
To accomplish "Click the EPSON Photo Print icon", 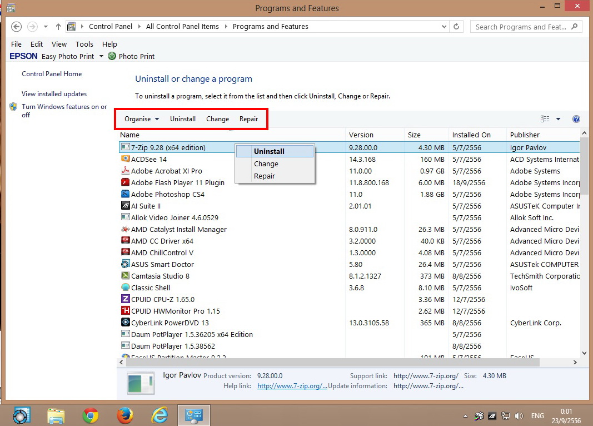I will [x=112, y=56].
